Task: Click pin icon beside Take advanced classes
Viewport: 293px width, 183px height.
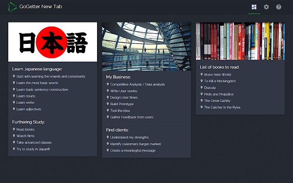Action: pos(14,142)
